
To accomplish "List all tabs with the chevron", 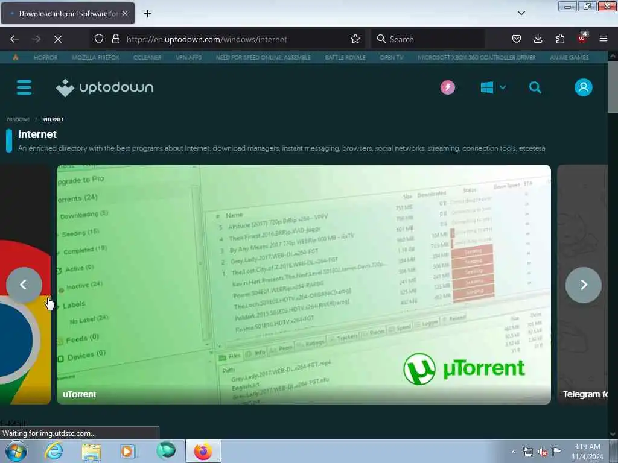I will click(521, 13).
